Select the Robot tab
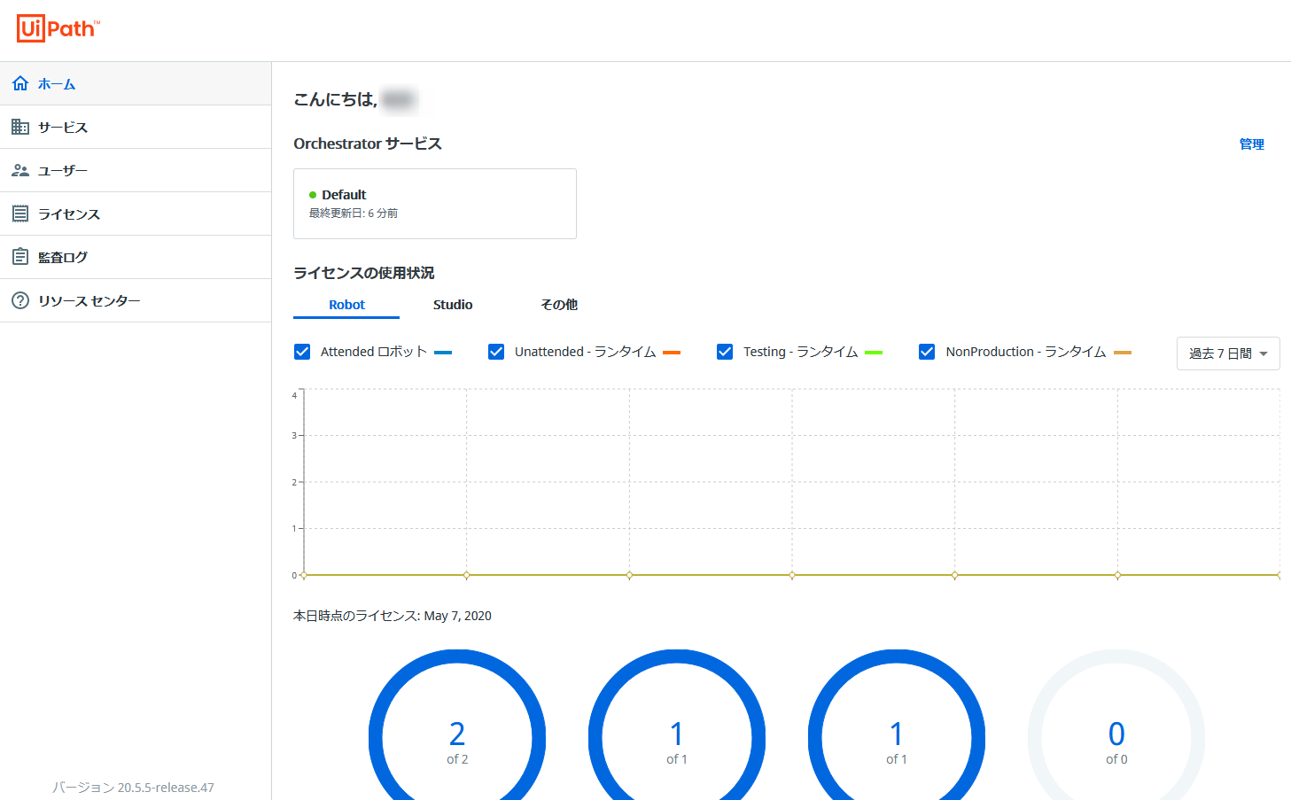Viewport: 1291px width, 800px height. (346, 305)
